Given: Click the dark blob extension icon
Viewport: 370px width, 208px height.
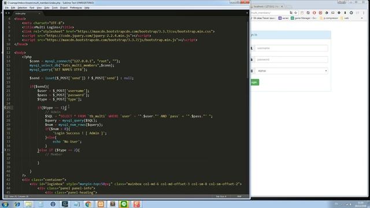Looking at the screenshot, I should [327, 13].
